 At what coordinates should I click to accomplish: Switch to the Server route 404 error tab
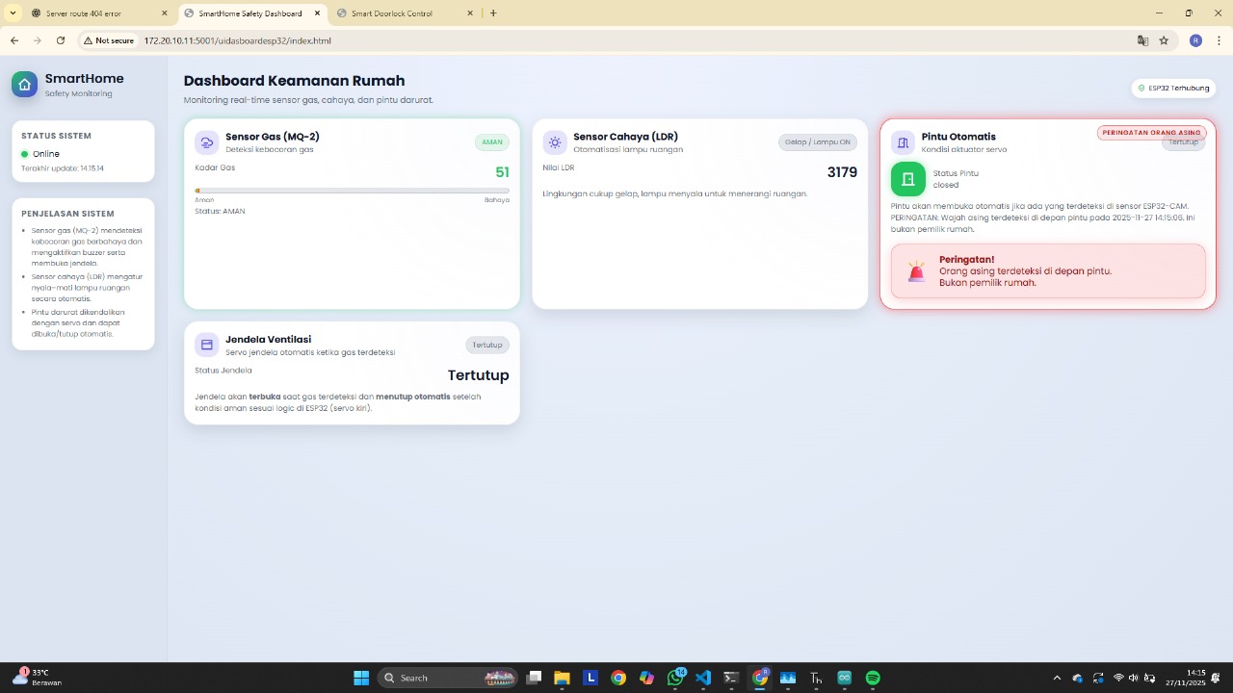click(x=92, y=13)
